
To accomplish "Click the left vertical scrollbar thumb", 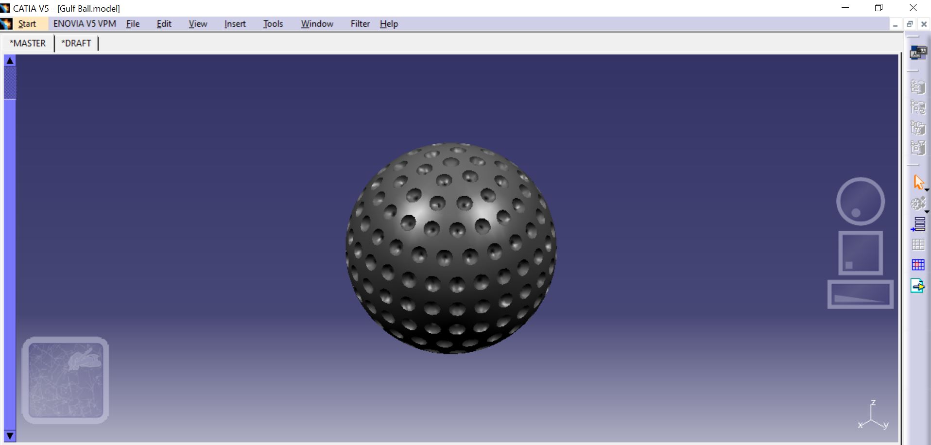I will tap(10, 83).
